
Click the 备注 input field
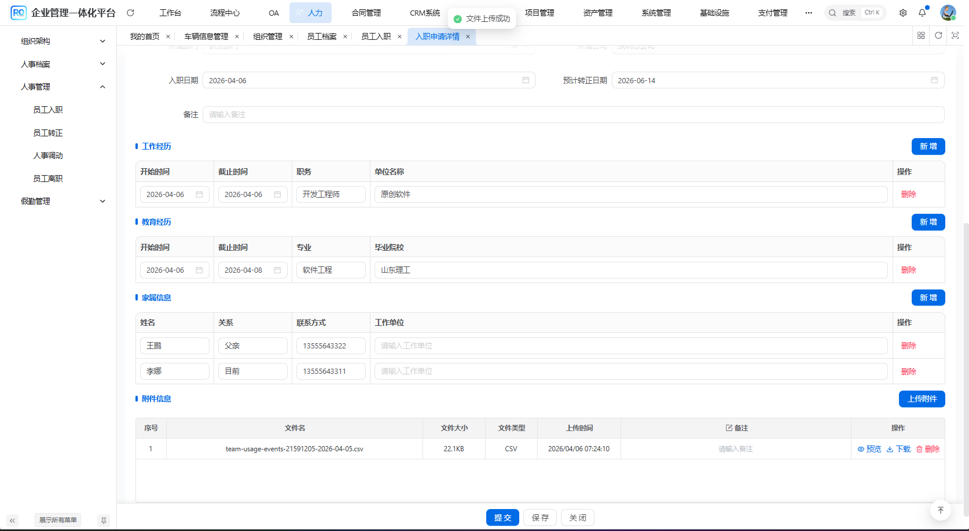[x=573, y=114]
